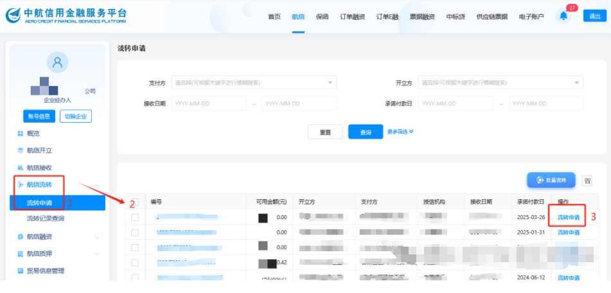
Task: Open 订单融资 in top navigation
Action: click(x=353, y=17)
